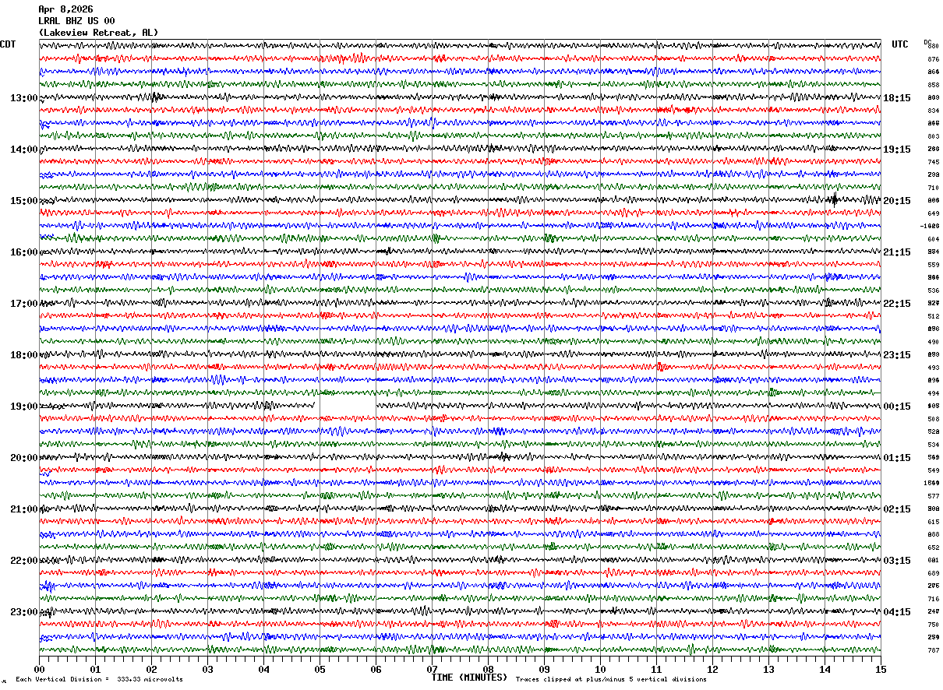The height and width of the screenshot is (690, 943).
Task: Click the "TIME (MINUTES)" axis title
Action: 469,678
